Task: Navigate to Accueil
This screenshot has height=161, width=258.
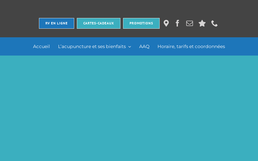Action: coord(41,46)
